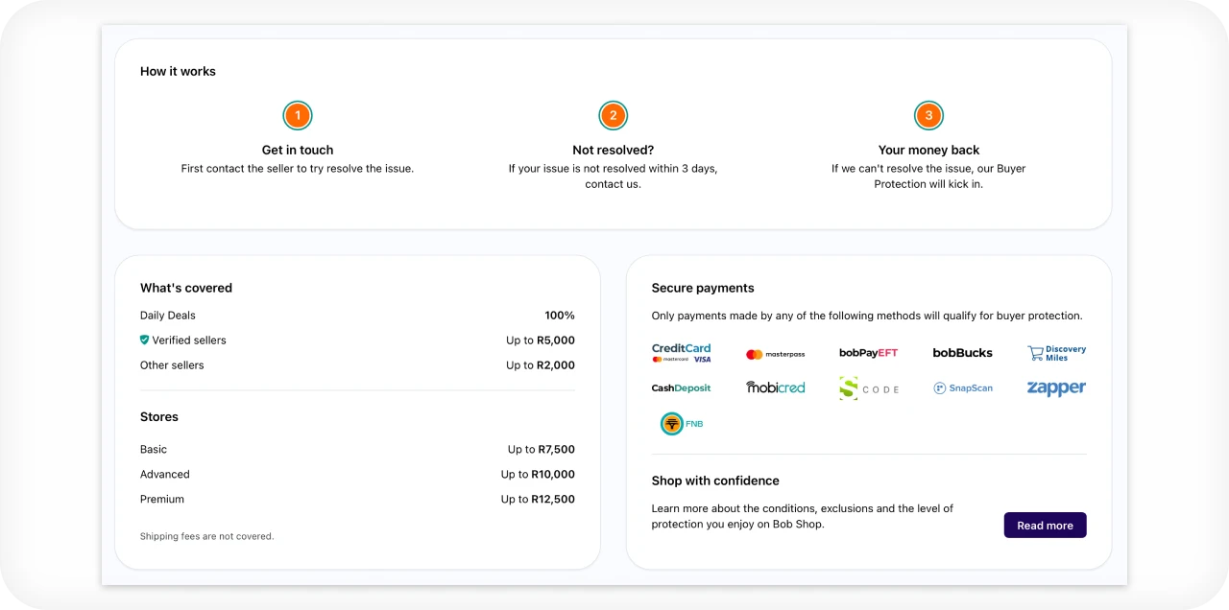Click the 'Daily Deals' row label
Image resolution: width=1229 pixels, height=610 pixels.
[x=168, y=315]
